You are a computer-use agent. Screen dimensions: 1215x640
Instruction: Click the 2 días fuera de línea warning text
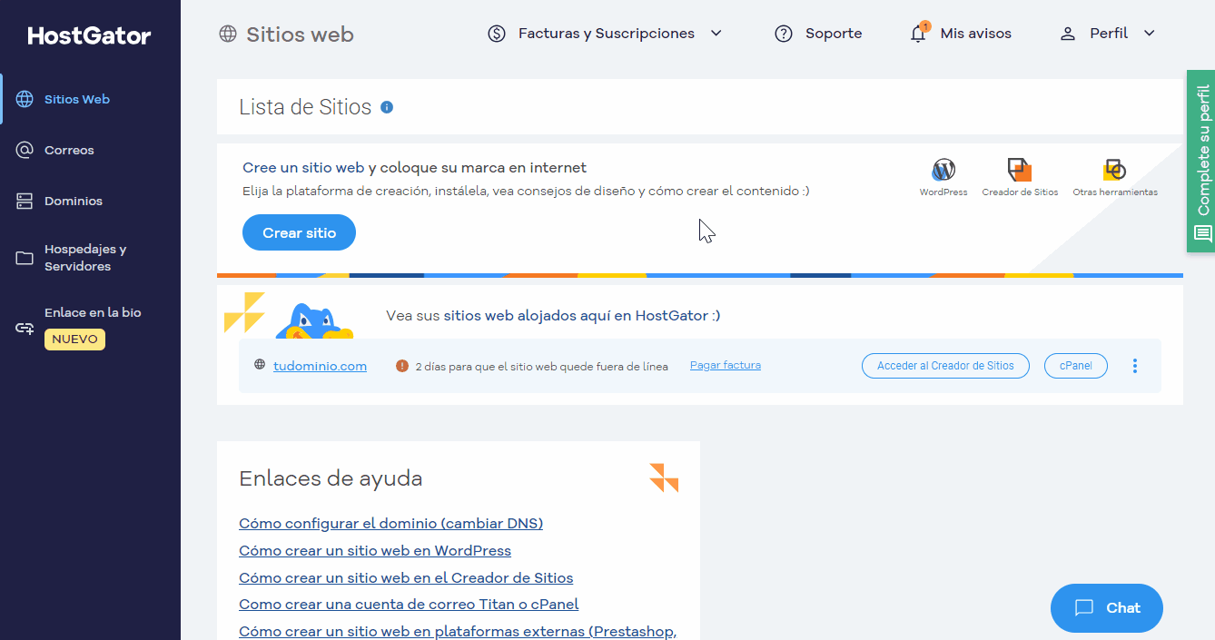click(541, 367)
